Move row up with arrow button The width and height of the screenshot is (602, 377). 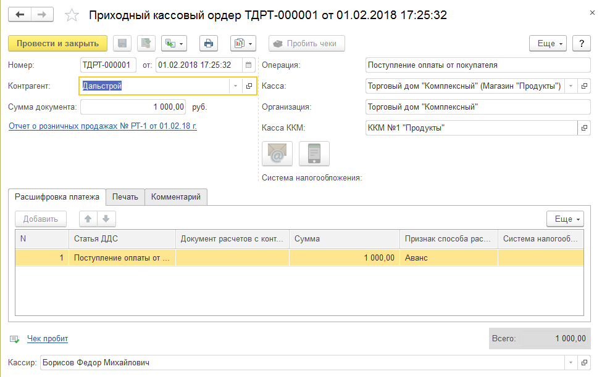pyautogui.click(x=88, y=219)
